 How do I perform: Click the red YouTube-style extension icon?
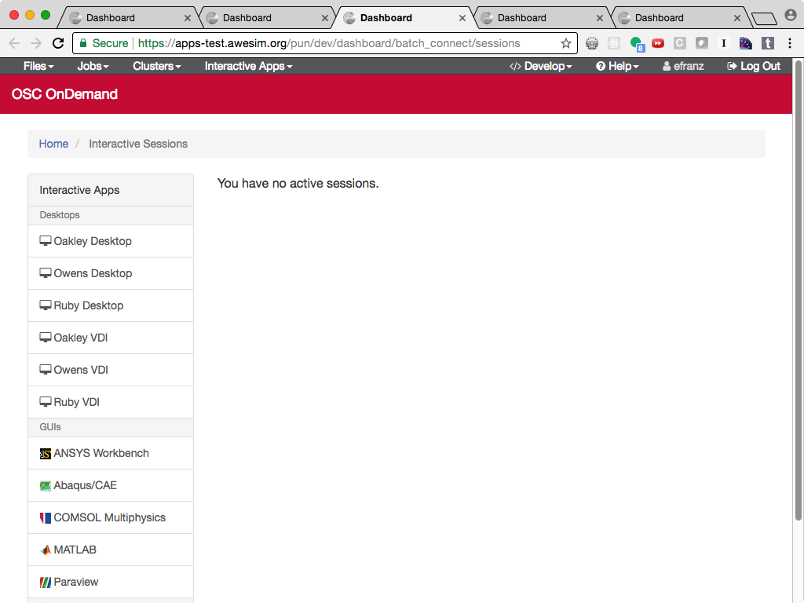[658, 44]
